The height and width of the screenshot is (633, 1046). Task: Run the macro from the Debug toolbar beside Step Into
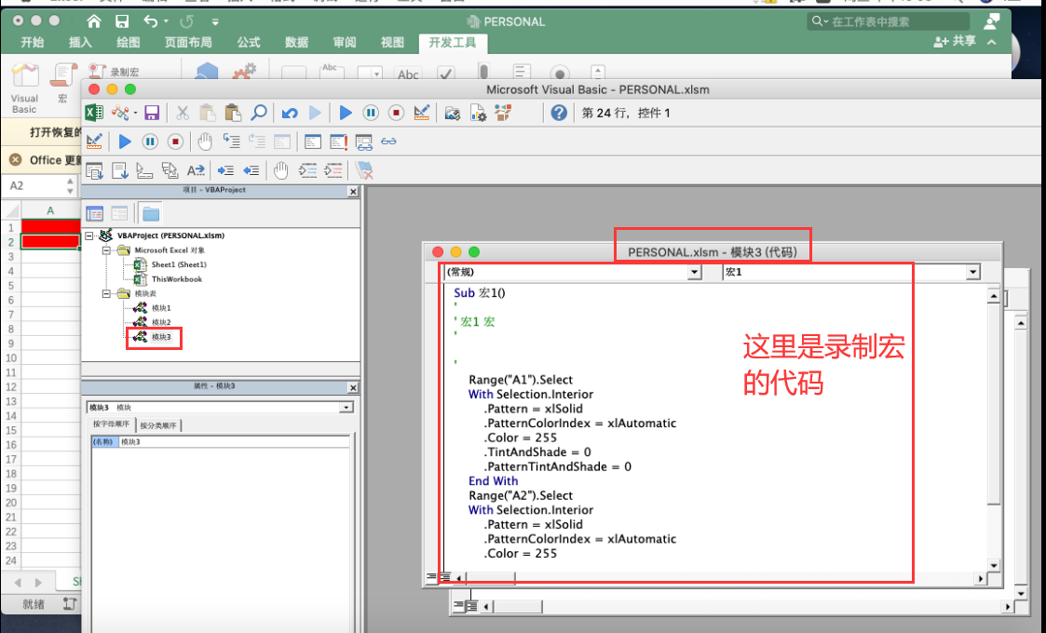point(125,141)
